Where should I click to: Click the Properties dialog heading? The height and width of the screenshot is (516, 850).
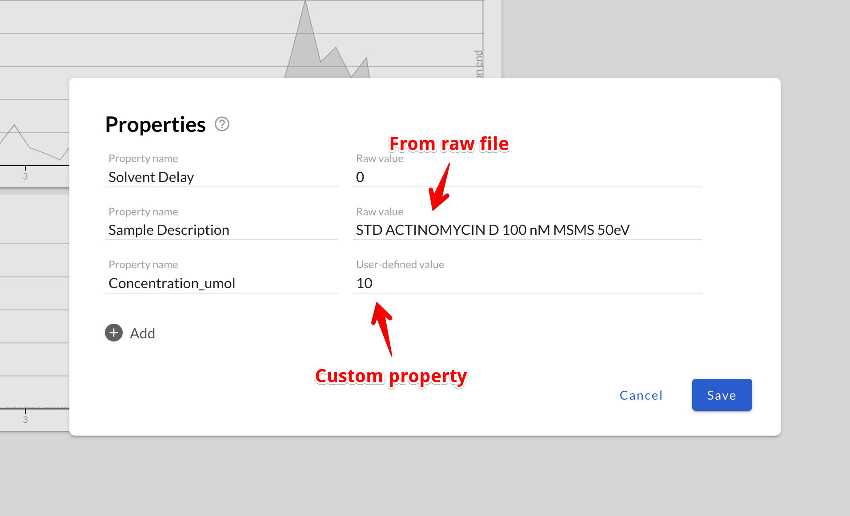pyautogui.click(x=155, y=124)
